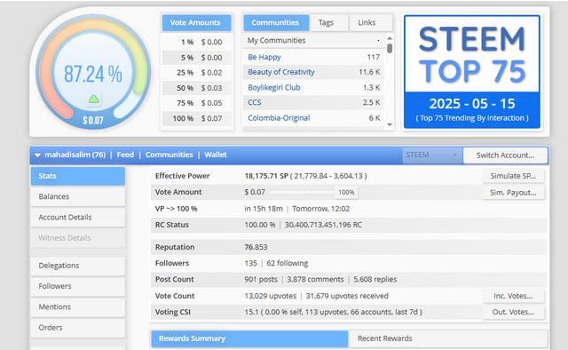This screenshot has width=568, height=350.
Task: Switch to the Communities tab
Action: pyautogui.click(x=276, y=22)
